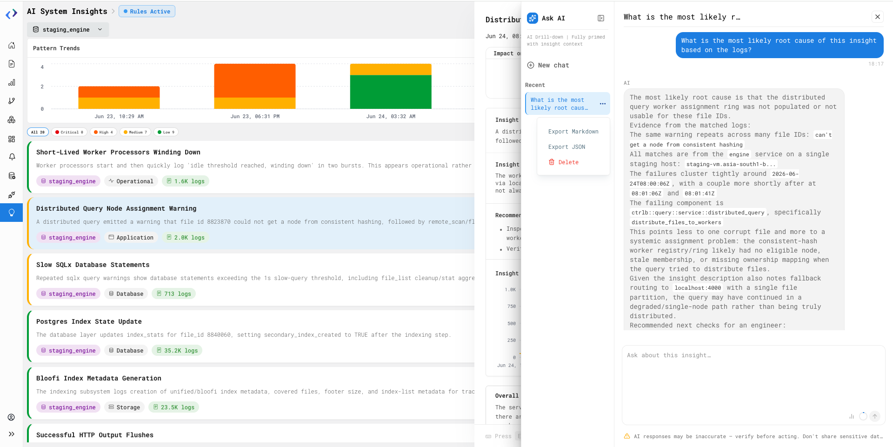Click the Storage category tag
The image size is (893, 447).
tap(125, 407)
